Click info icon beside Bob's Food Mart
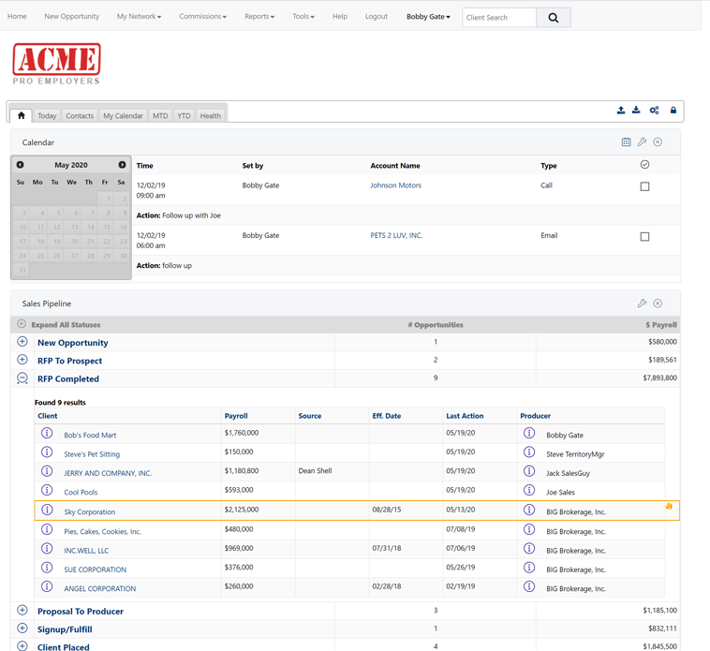This screenshot has width=710, height=651. (47, 434)
